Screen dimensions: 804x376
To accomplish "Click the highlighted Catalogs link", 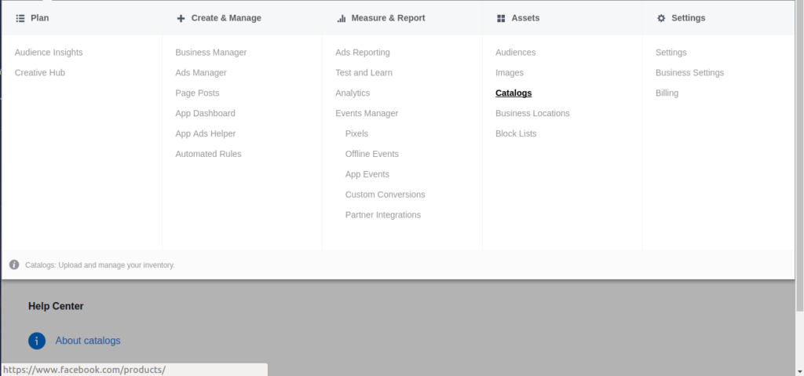I will click(x=513, y=93).
